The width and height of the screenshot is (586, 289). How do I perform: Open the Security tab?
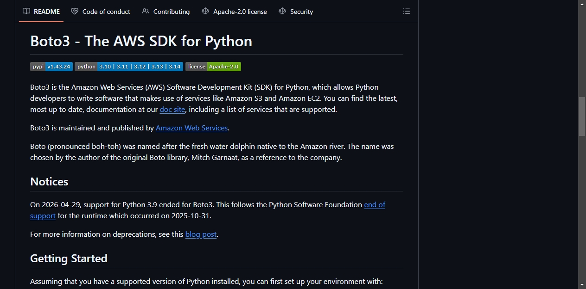point(296,12)
